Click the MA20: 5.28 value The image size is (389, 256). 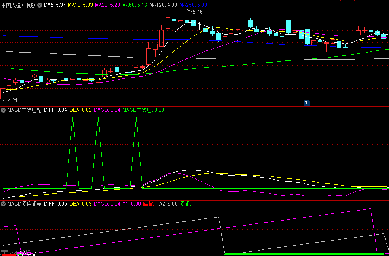pyautogui.click(x=108, y=5)
